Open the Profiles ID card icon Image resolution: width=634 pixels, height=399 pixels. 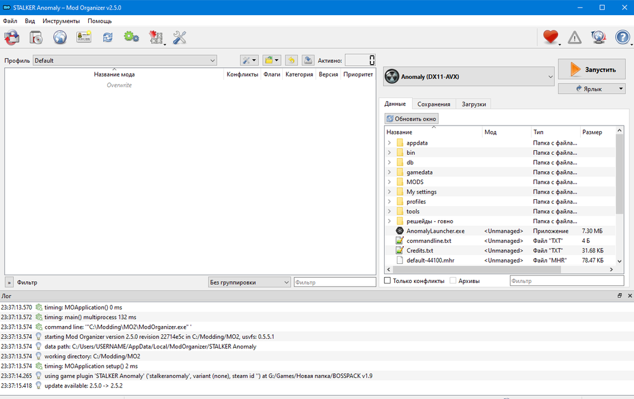pyautogui.click(x=84, y=37)
